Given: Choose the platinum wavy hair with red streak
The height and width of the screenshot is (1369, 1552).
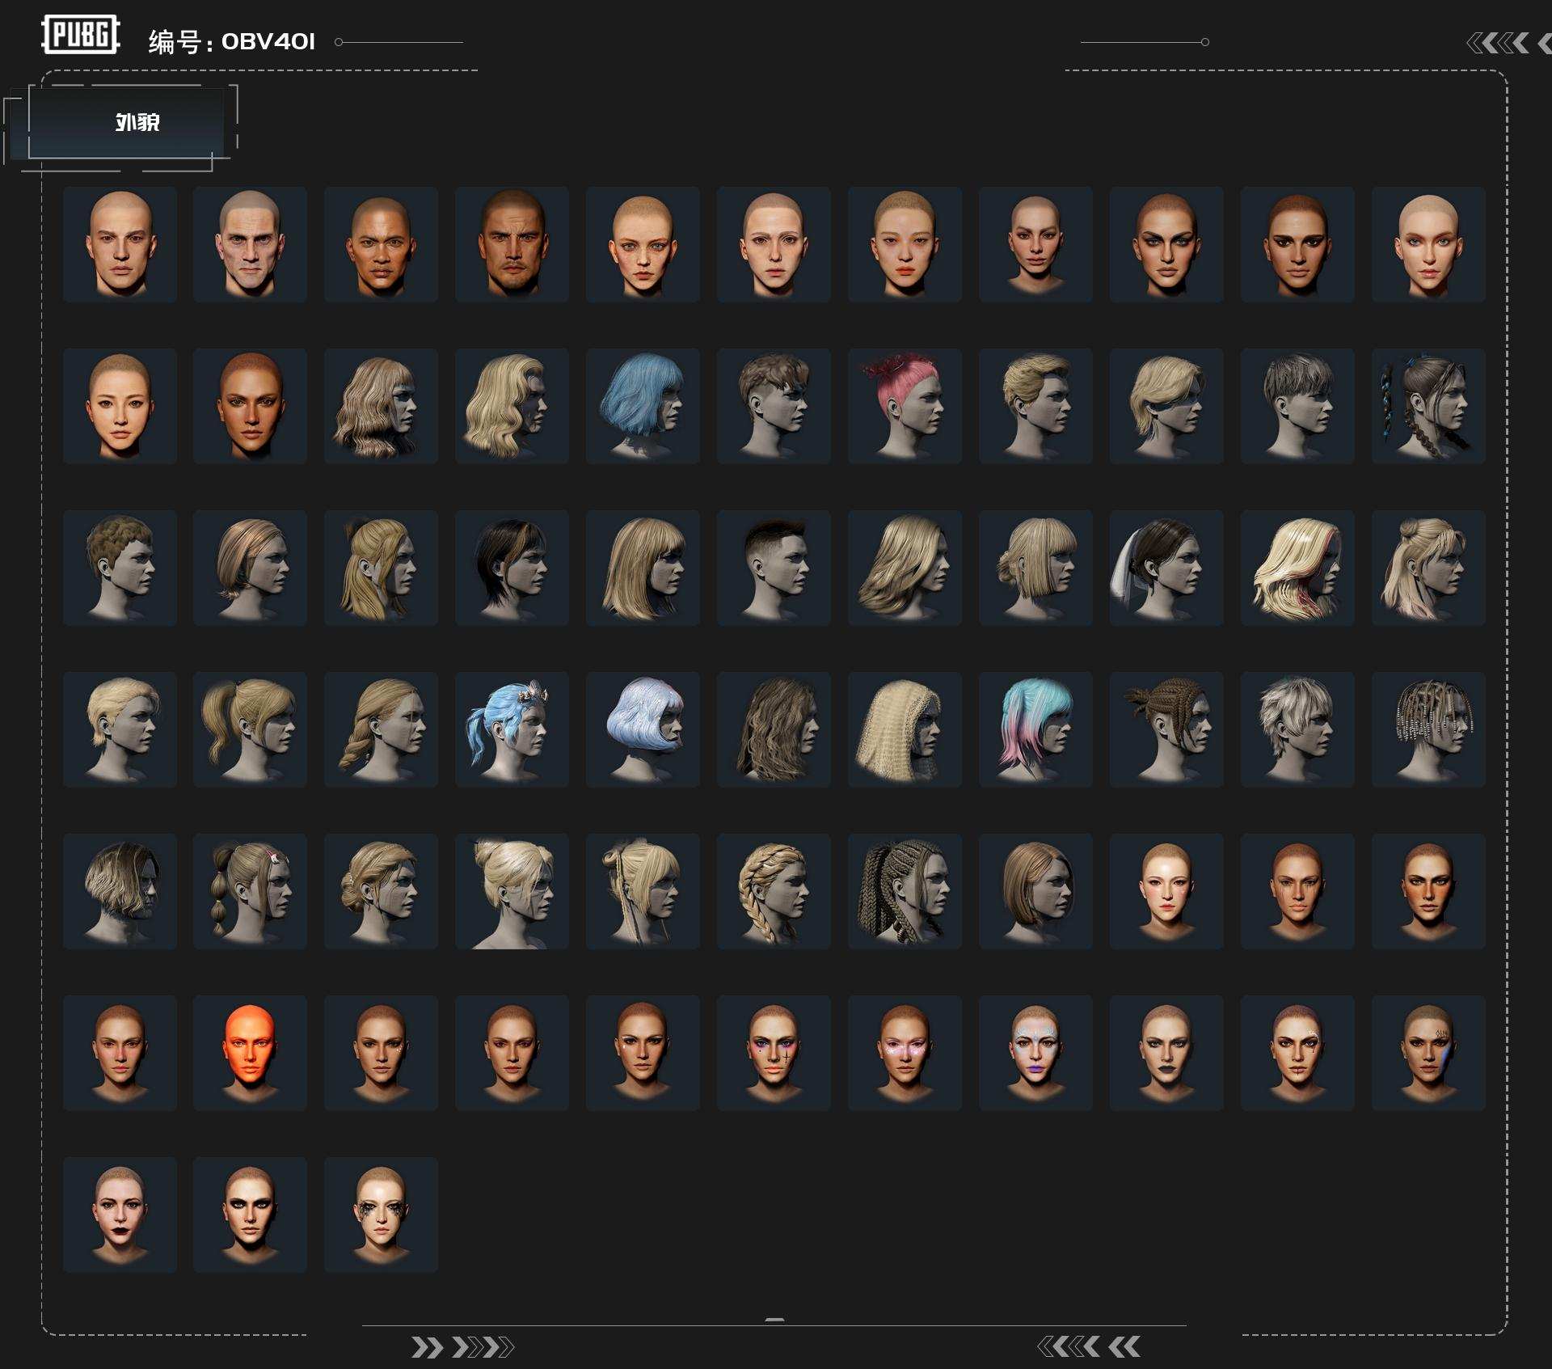Looking at the screenshot, I should point(1297,568).
